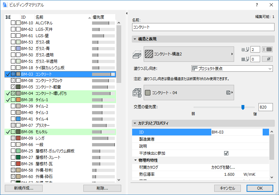Image resolution: width=279 pixels, height=195 pixels.
Task: Click the hatch fill icon of BM-09 レンガ
Action: click(13, 138)
